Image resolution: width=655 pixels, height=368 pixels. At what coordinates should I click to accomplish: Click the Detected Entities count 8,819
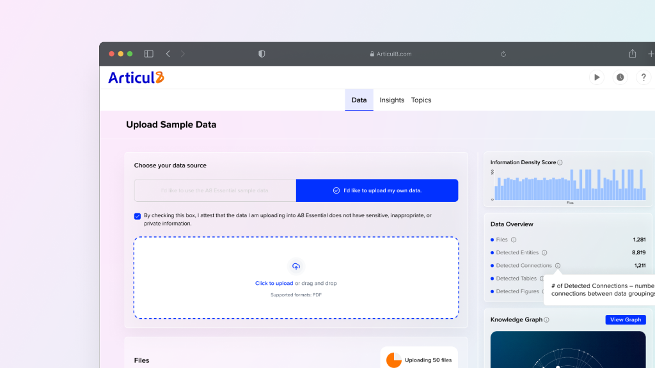pos(639,252)
